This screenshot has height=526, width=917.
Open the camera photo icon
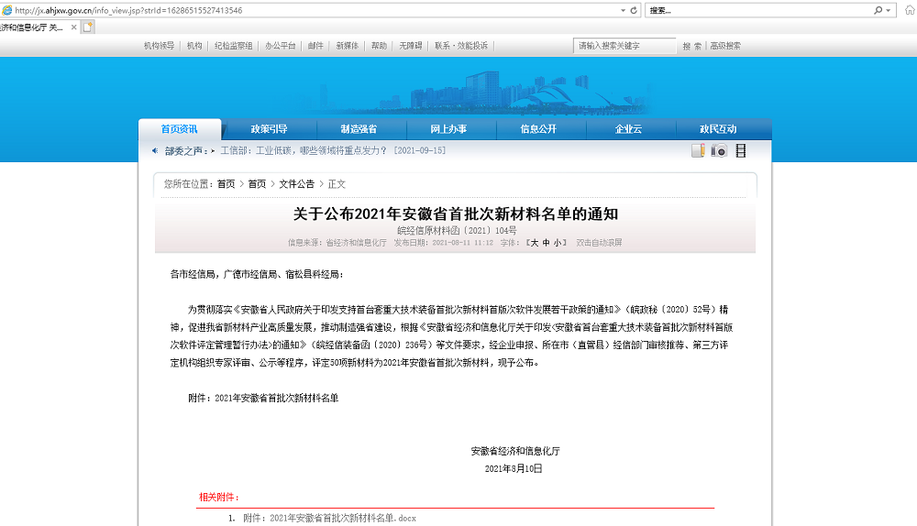click(719, 151)
